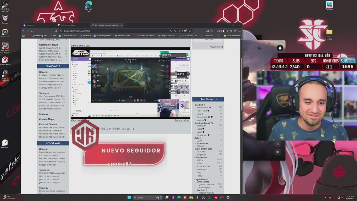Open the Games - Release Cal... bookmark

tap(146, 36)
